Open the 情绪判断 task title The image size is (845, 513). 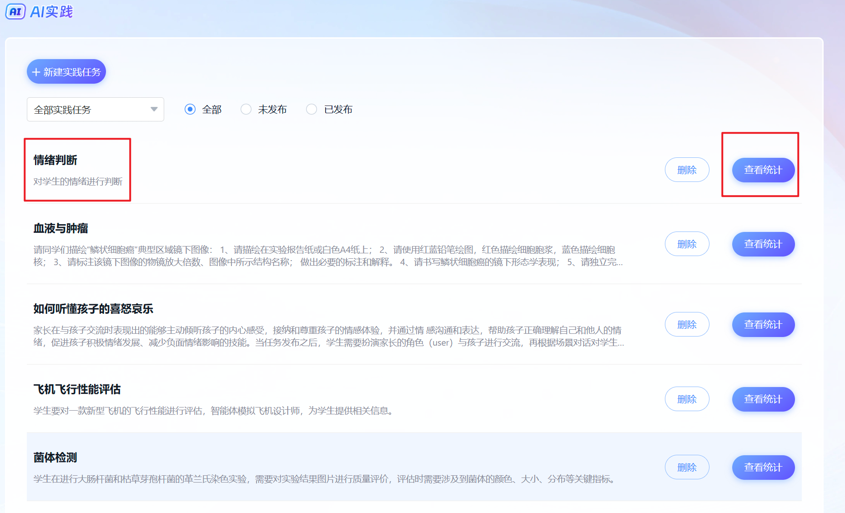pos(55,160)
